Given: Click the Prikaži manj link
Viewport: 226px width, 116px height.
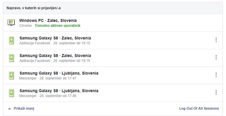Looking at the screenshot, I should pyautogui.click(x=24, y=108).
